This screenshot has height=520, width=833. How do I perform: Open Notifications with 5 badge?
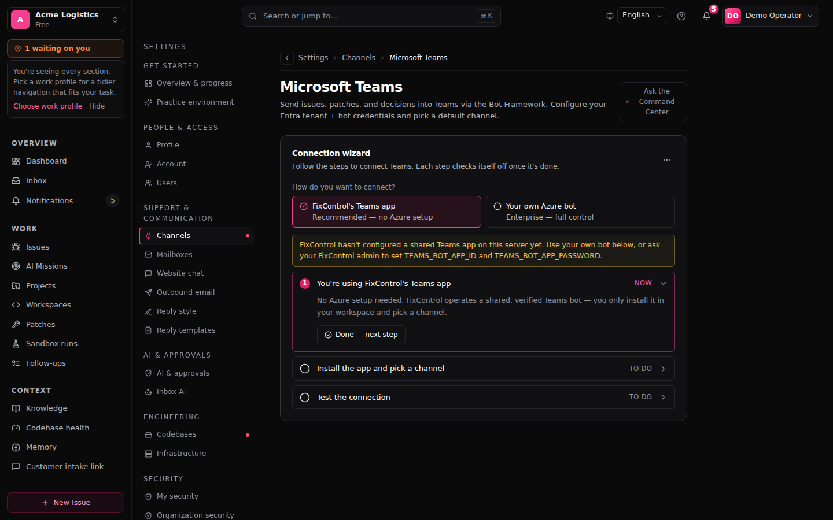pos(65,201)
